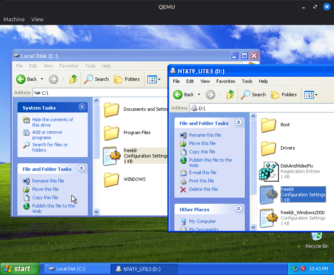Open Tools menu in Local Disk window

(90, 66)
